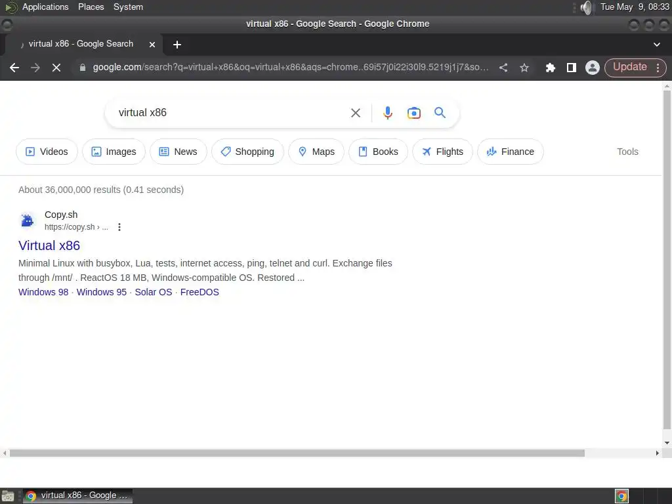Click into the Google search field

[x=232, y=113]
